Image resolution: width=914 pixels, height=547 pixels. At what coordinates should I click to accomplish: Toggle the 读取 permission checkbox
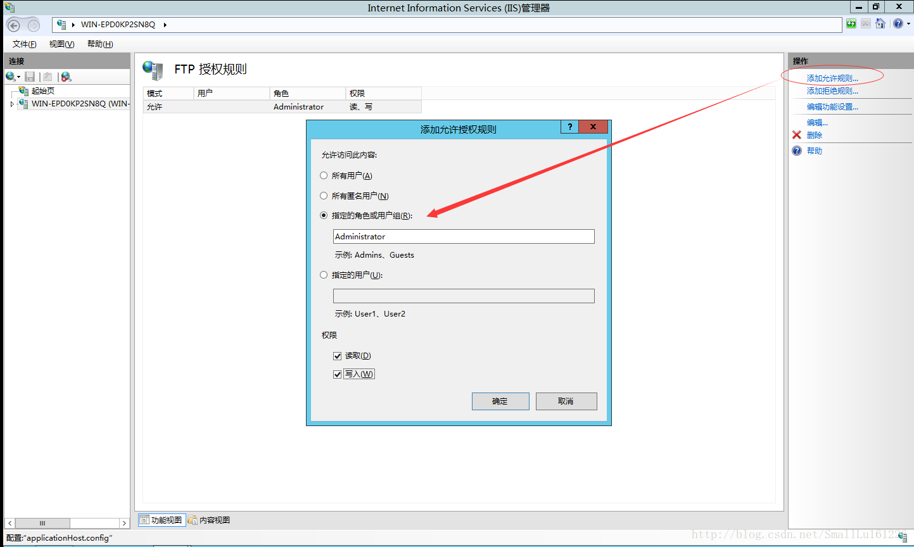[338, 356]
